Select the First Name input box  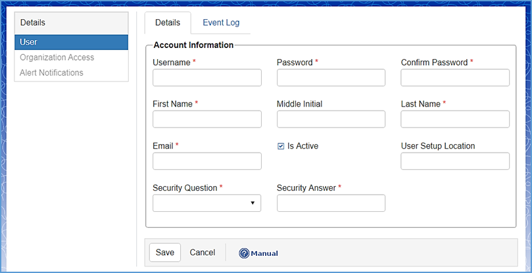[x=206, y=119]
